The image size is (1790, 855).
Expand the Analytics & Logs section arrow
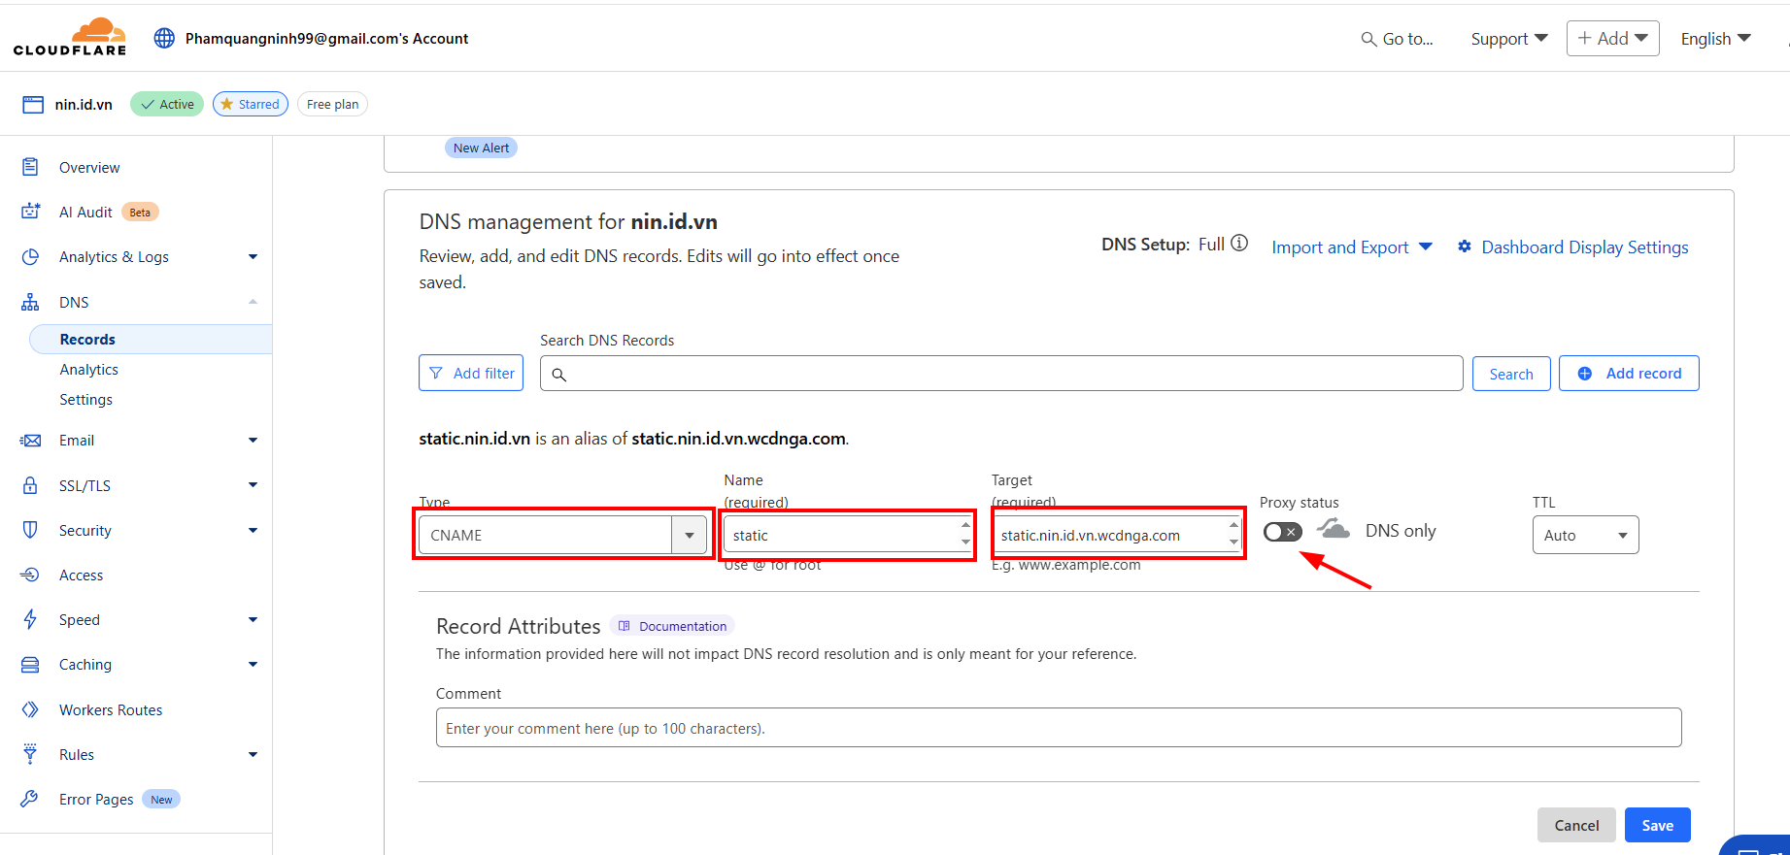click(x=253, y=257)
